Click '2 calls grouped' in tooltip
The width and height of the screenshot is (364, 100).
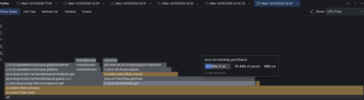pos(215,73)
